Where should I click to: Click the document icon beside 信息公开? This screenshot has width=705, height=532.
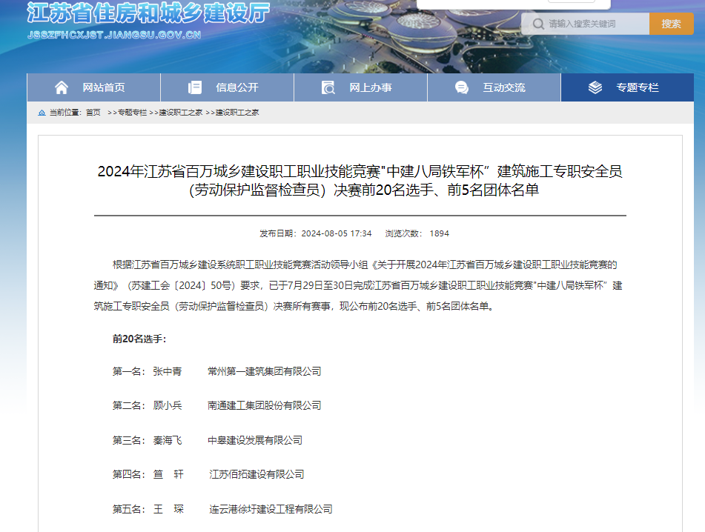[195, 87]
